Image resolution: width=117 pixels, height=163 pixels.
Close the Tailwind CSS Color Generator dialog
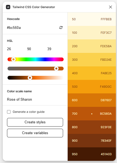click(111, 7)
